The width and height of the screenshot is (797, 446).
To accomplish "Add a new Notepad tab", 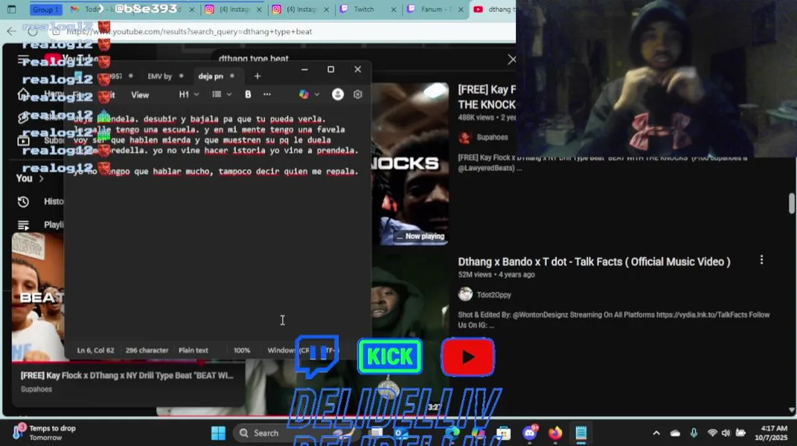I will tap(257, 76).
